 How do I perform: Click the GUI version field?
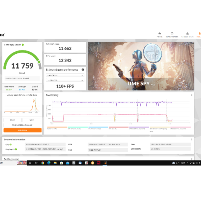click(x=108, y=150)
